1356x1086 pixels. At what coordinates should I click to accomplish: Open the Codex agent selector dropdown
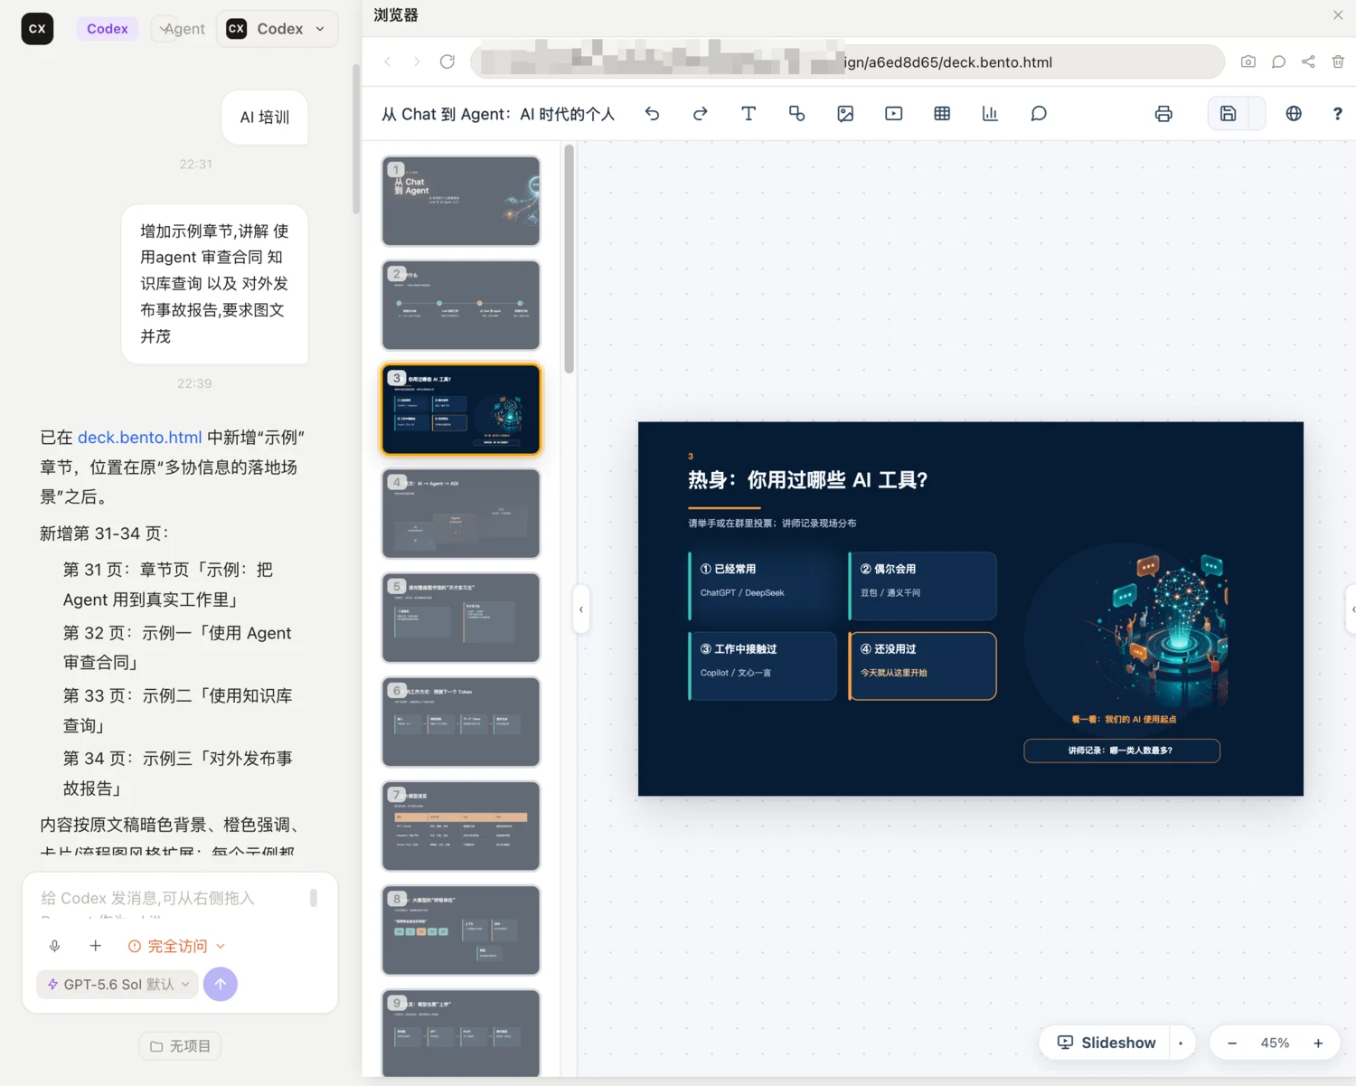[278, 29]
